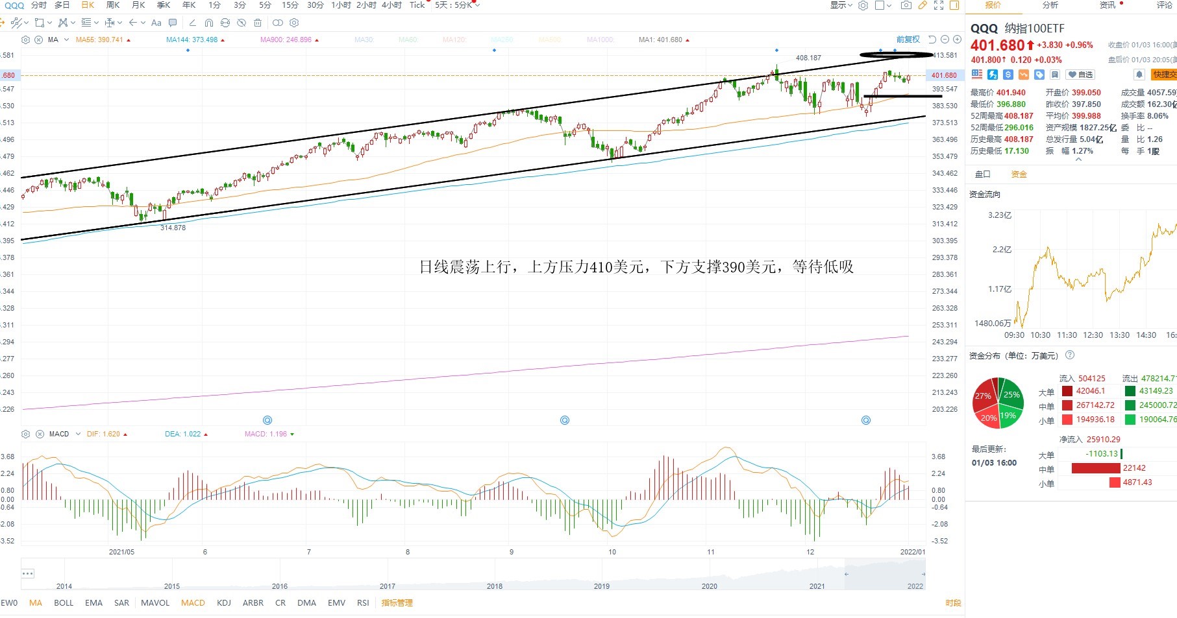Switch to the 盘口 order book tab

(x=983, y=174)
